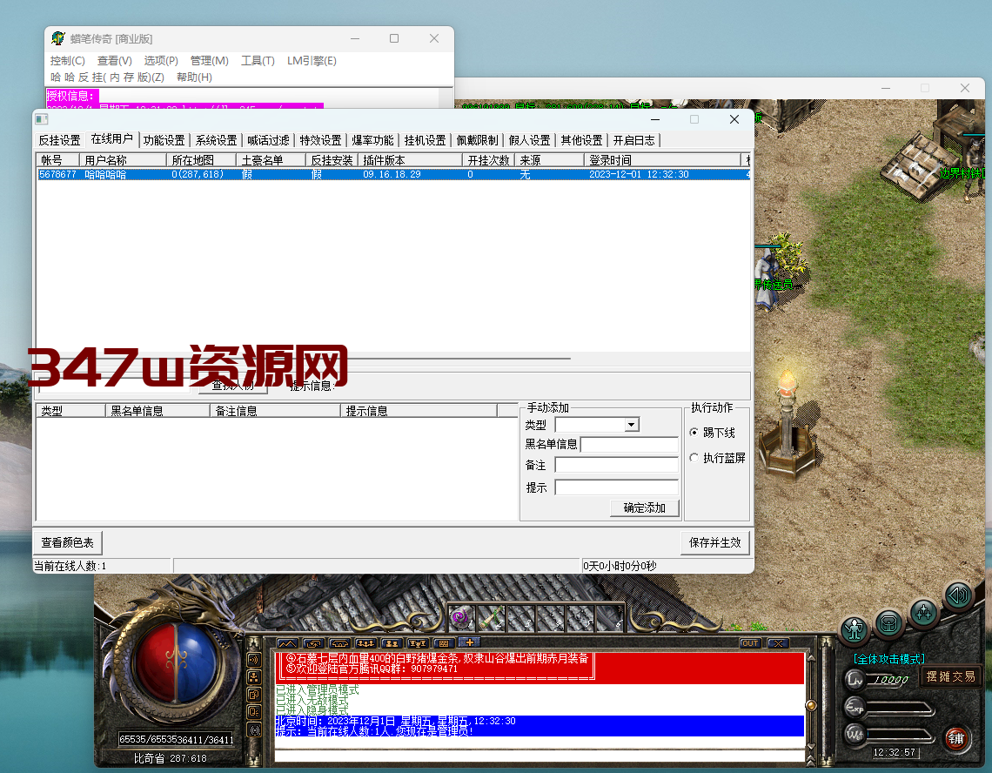Use the purple swirl item in quickslot 1
The height and width of the screenshot is (773, 992).
tap(460, 616)
